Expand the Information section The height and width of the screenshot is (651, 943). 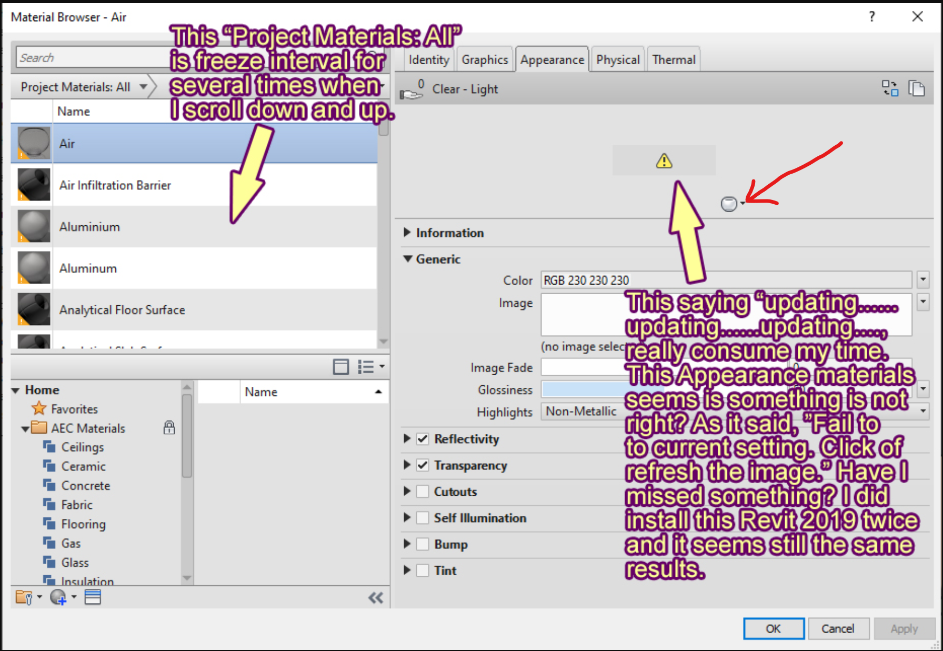tap(407, 232)
